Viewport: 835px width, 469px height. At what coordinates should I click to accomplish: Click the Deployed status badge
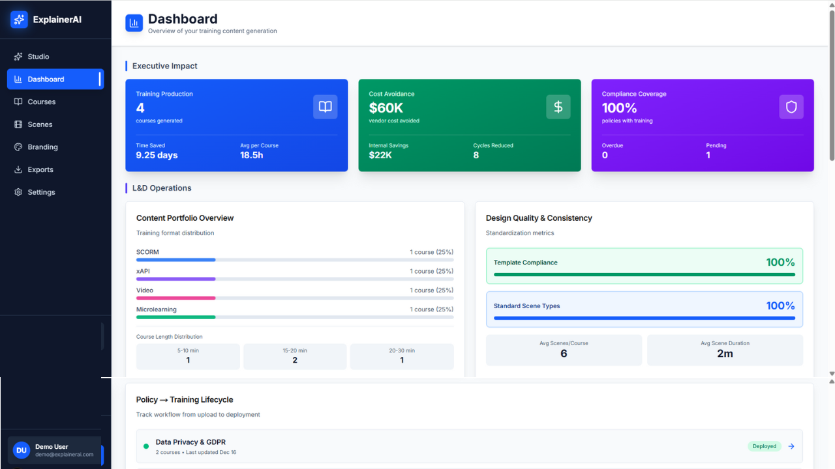pyautogui.click(x=764, y=446)
